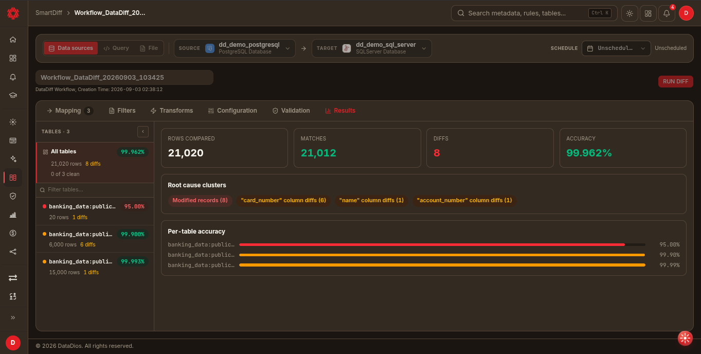Screen dimensions: 701x354
Task: Open the graduation cap learning icon
Action: coord(13,95)
